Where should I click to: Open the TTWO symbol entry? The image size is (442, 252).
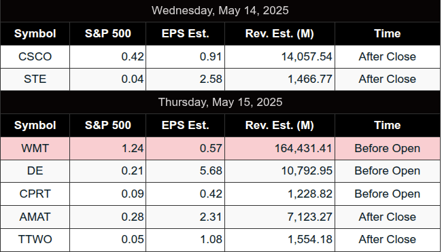[x=35, y=240]
